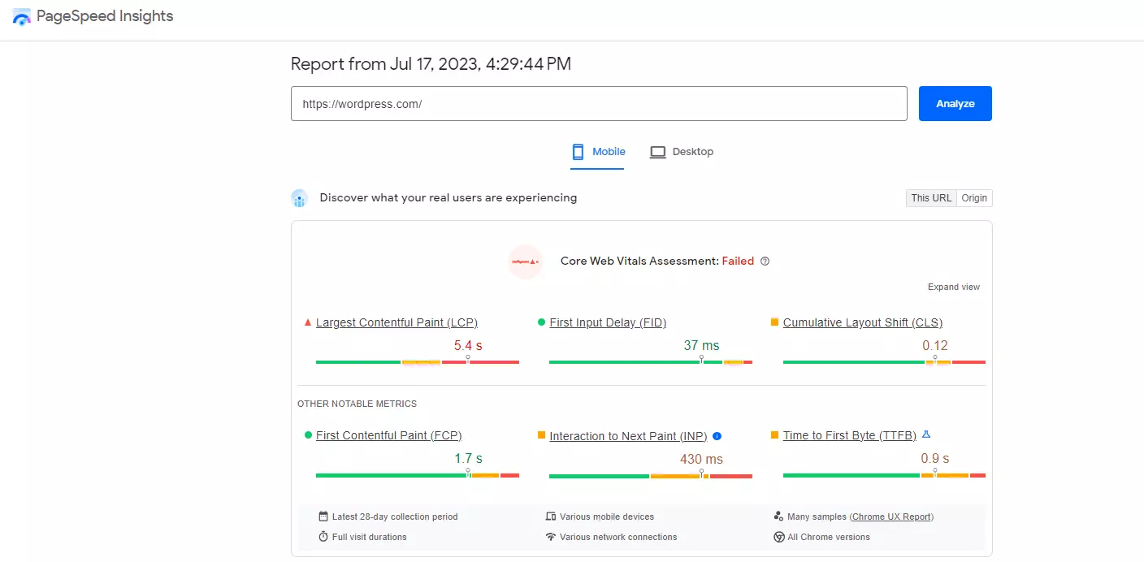Viewport: 1144px width, 562px height.
Task: Open Cumulative Layout Shift (CLS) link
Action: (x=863, y=322)
